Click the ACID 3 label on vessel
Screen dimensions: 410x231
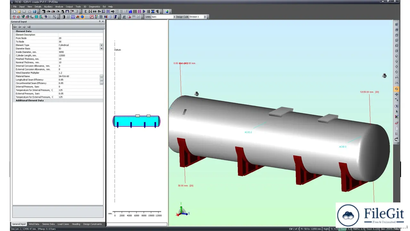tap(343, 147)
